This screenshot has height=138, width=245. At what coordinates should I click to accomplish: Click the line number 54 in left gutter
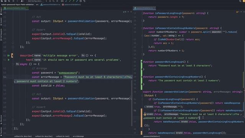pos(5,77)
